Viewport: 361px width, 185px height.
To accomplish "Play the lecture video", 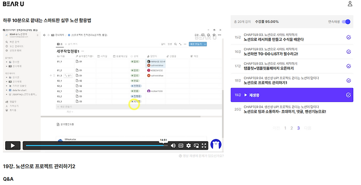I will point(13,146).
